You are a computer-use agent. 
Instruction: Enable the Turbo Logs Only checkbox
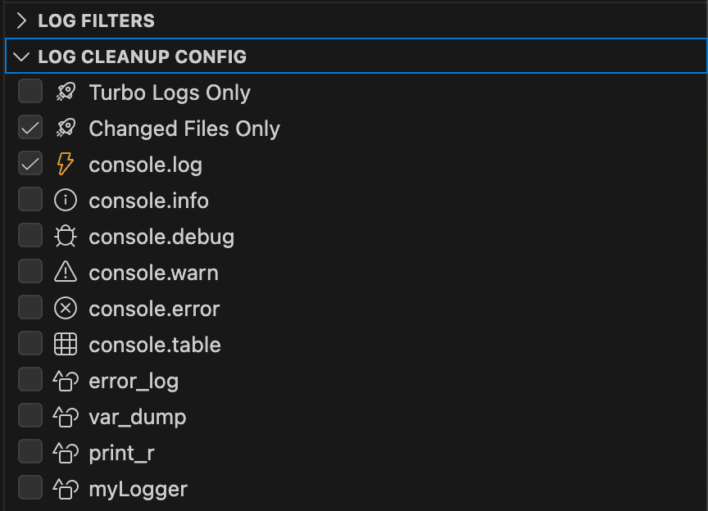(x=30, y=91)
